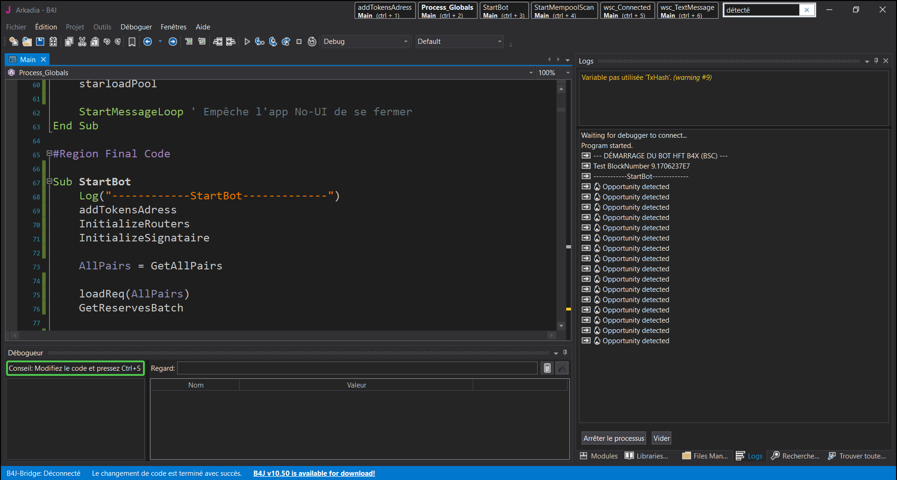
Task: Click the Vider button to clear logs
Action: coord(662,438)
